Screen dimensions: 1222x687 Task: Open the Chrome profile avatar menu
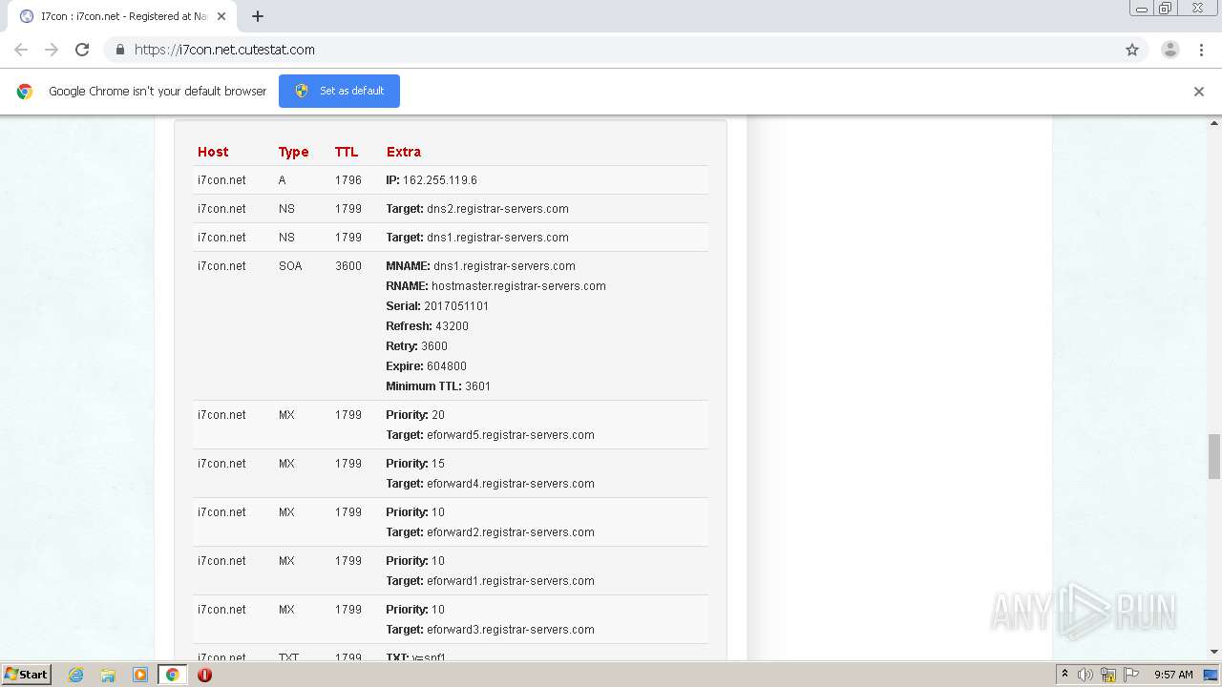click(1170, 50)
